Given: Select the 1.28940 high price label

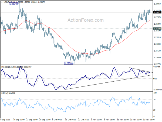Looking at the screenshot, I should click(x=13, y=4).
